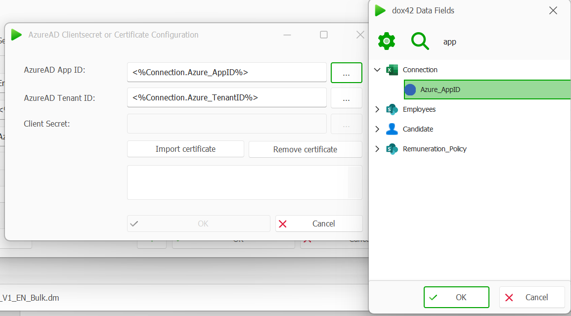This screenshot has height=316, width=571.
Task: Click the 'Client Secret:' label
Action: 46,124
